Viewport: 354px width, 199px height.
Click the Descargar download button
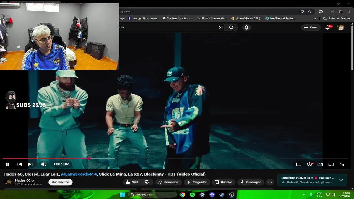point(251,182)
